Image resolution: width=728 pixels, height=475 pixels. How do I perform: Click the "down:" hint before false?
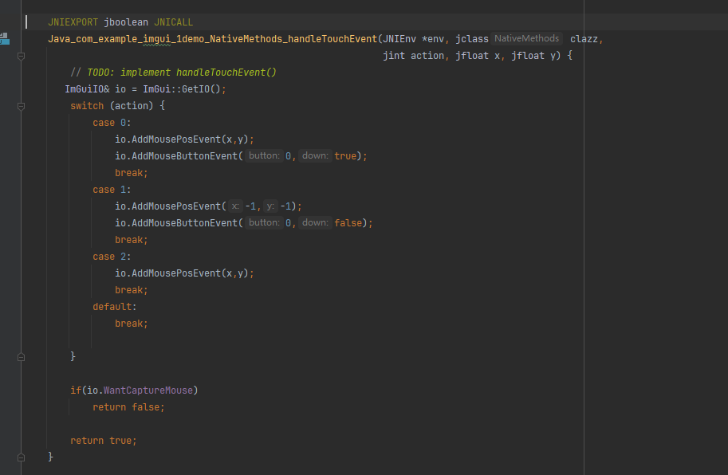tap(316, 223)
